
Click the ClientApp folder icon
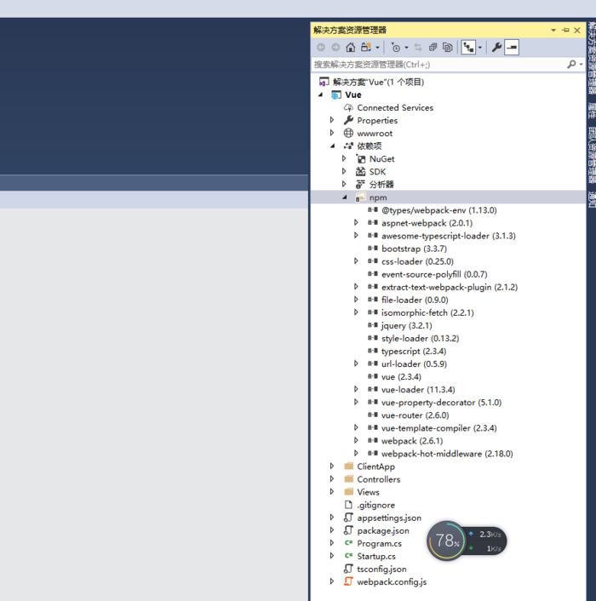pyautogui.click(x=348, y=466)
